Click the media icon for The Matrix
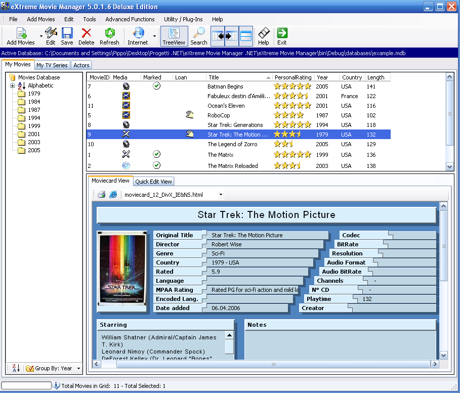This screenshot has height=393, width=460. pos(126,154)
